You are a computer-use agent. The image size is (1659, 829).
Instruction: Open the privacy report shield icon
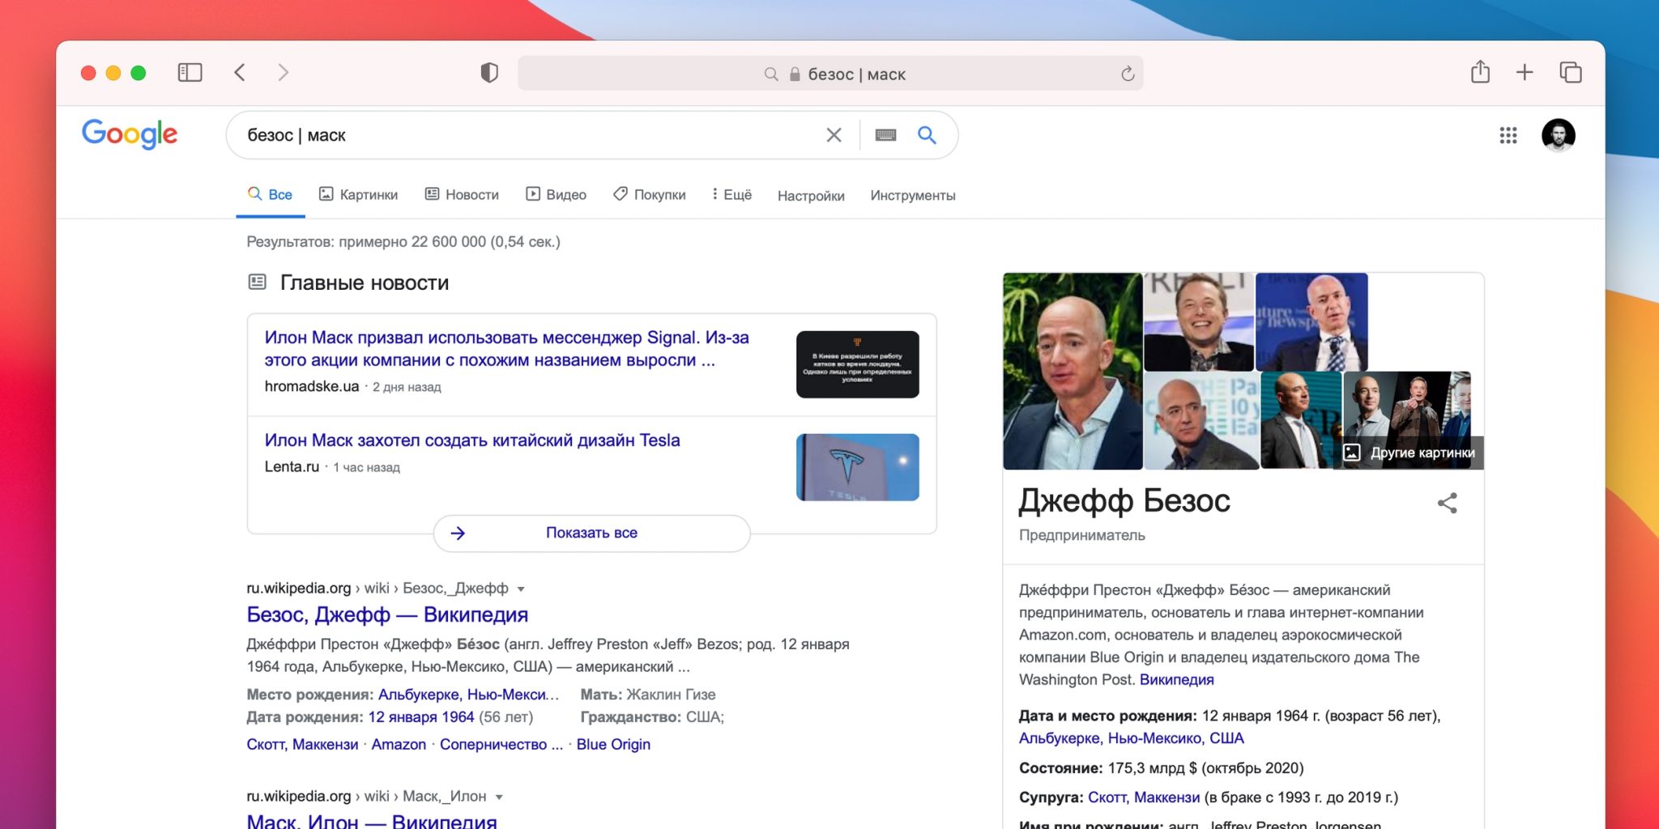[489, 73]
